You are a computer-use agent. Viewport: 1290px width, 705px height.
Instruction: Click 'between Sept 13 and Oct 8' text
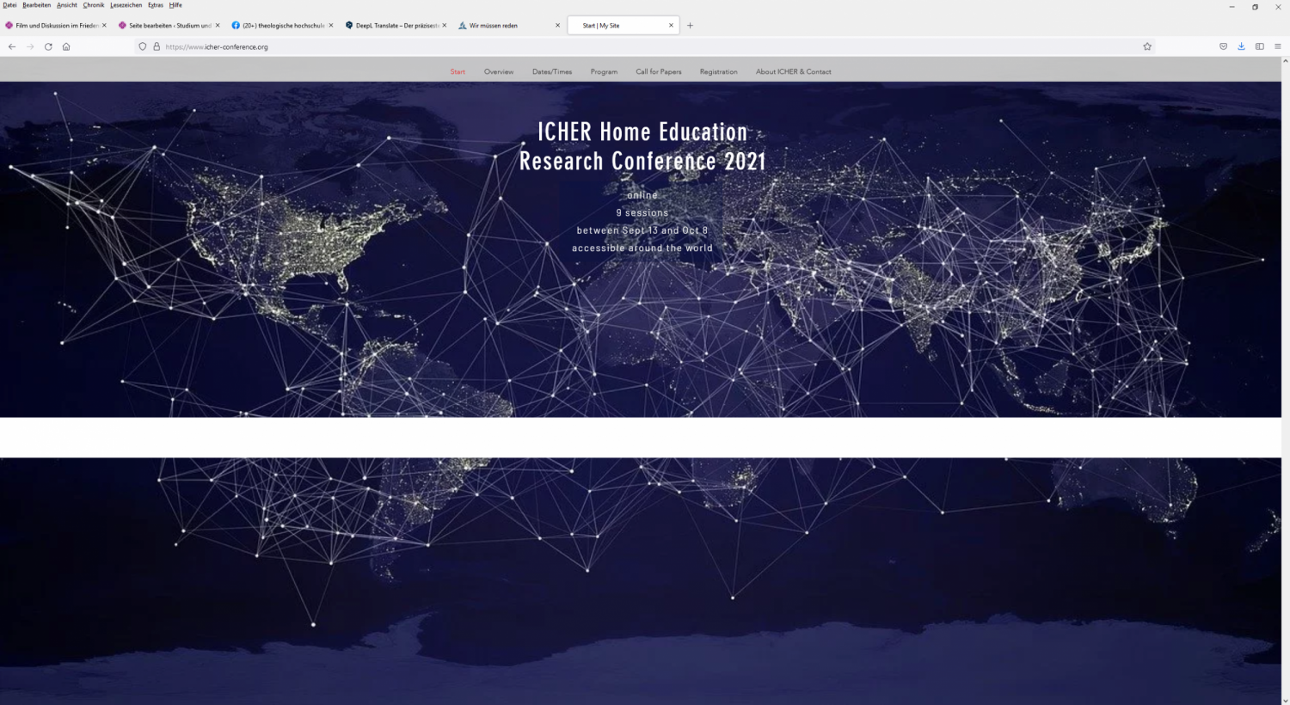click(x=642, y=230)
